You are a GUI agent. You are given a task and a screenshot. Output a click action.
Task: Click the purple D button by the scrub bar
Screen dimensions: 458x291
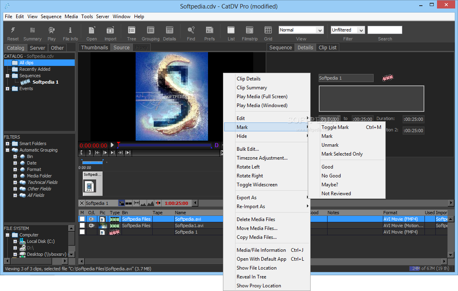click(216, 145)
